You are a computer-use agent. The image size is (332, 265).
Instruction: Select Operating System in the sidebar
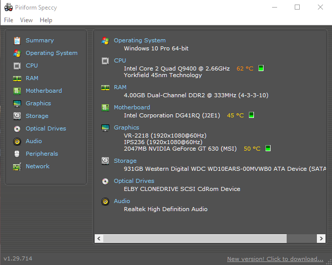pyautogui.click(x=51, y=53)
